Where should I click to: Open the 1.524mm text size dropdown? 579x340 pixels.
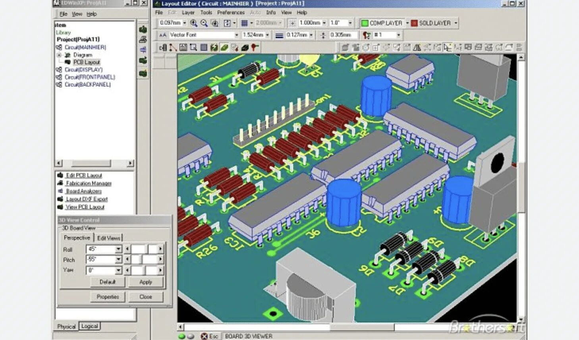click(x=267, y=35)
